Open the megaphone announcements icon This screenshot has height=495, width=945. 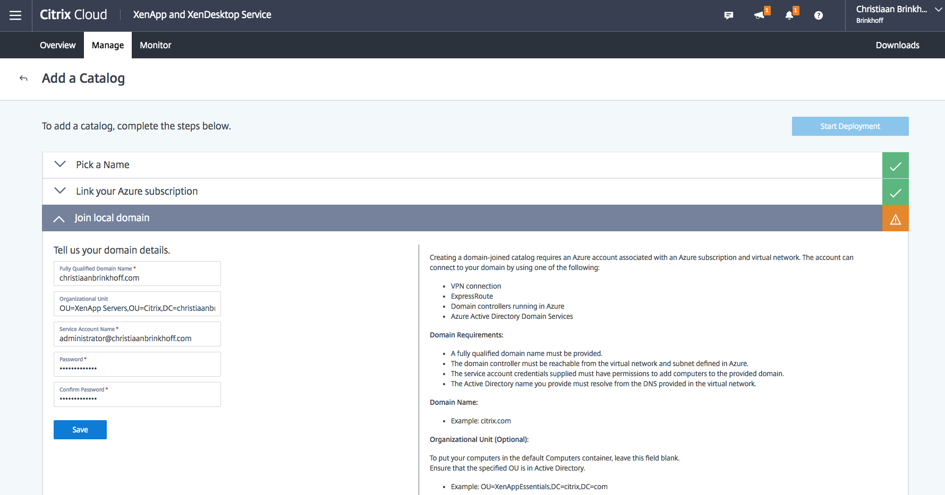click(x=760, y=15)
